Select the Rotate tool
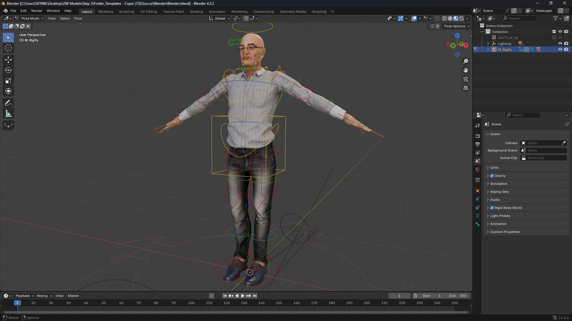This screenshot has height=321, width=572. pyautogui.click(x=8, y=70)
